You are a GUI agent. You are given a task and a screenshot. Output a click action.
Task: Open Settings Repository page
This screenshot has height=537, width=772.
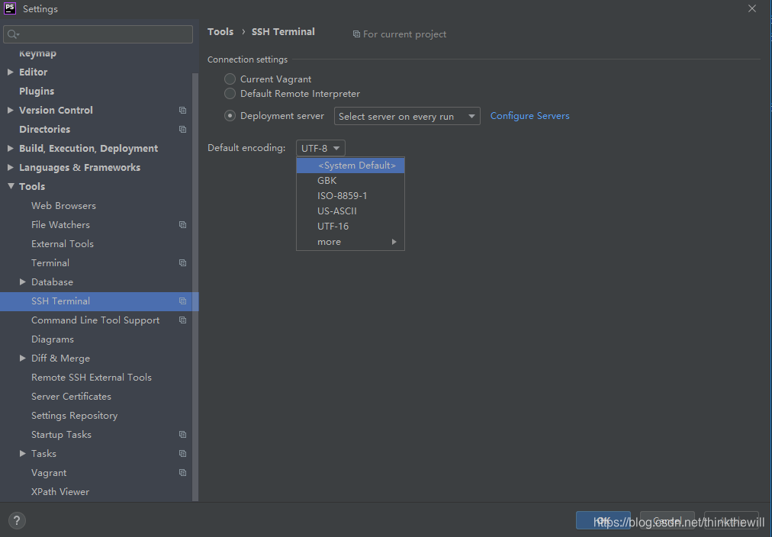pyautogui.click(x=74, y=416)
